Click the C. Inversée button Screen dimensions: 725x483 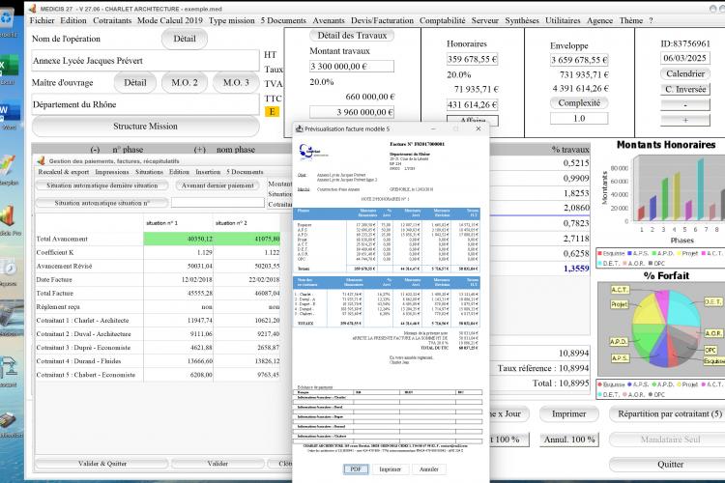coord(685,90)
